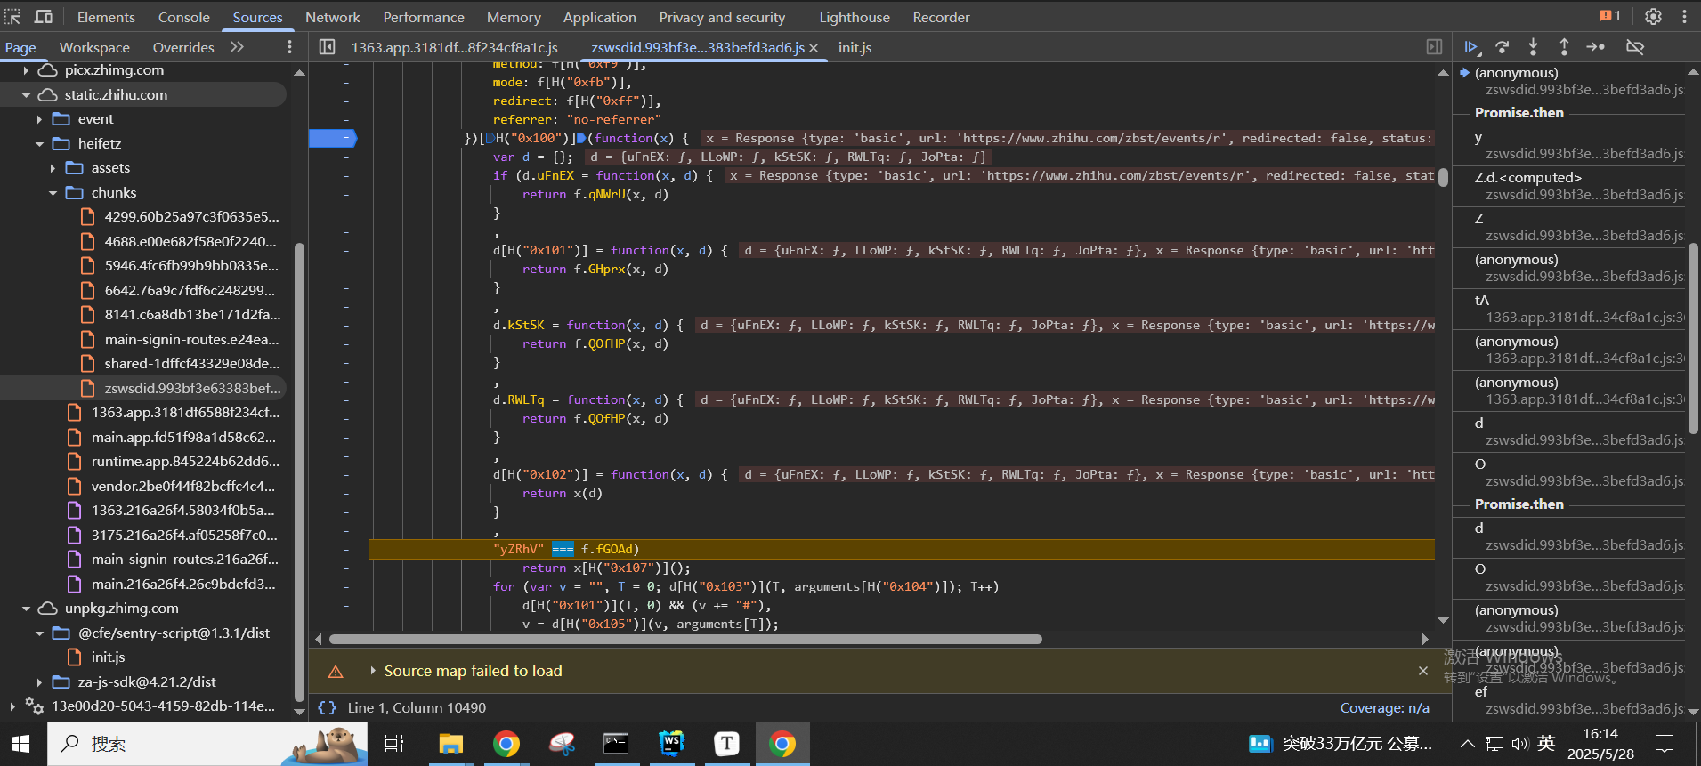
Task: Dismiss the source map warning bar
Action: click(x=1422, y=671)
